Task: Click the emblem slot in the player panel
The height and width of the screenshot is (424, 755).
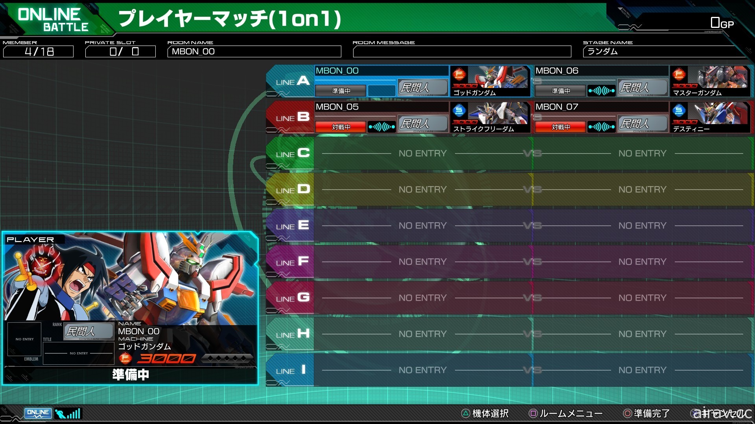Action: (x=25, y=339)
